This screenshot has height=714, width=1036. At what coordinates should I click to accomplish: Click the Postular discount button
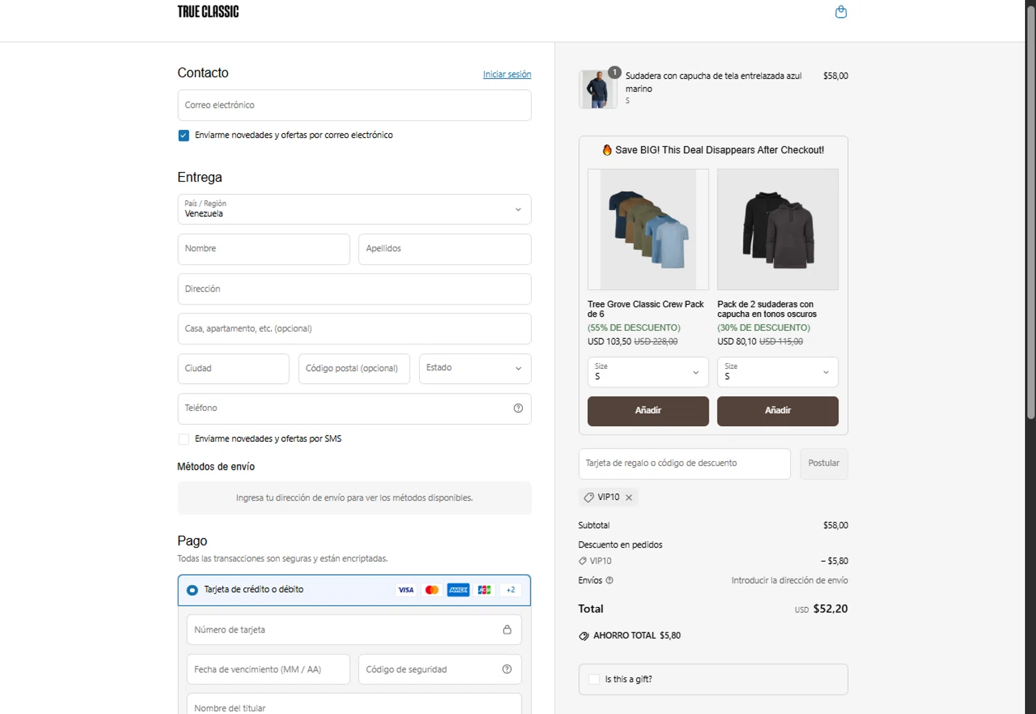(823, 463)
